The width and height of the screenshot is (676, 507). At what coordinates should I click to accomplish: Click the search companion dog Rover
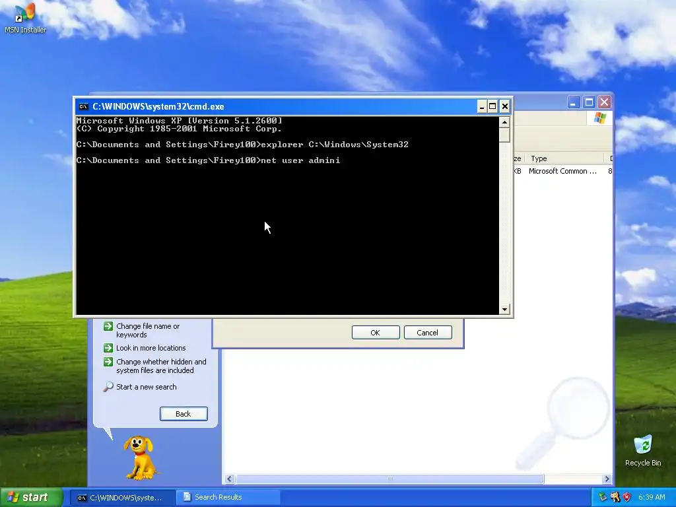[x=140, y=457]
